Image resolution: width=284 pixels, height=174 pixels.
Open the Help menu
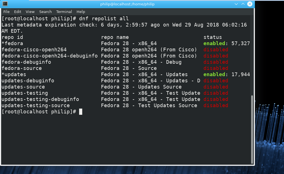(x=81, y=12)
